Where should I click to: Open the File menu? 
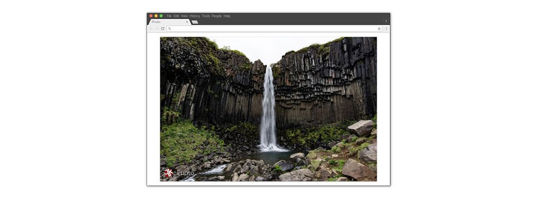[x=169, y=16]
